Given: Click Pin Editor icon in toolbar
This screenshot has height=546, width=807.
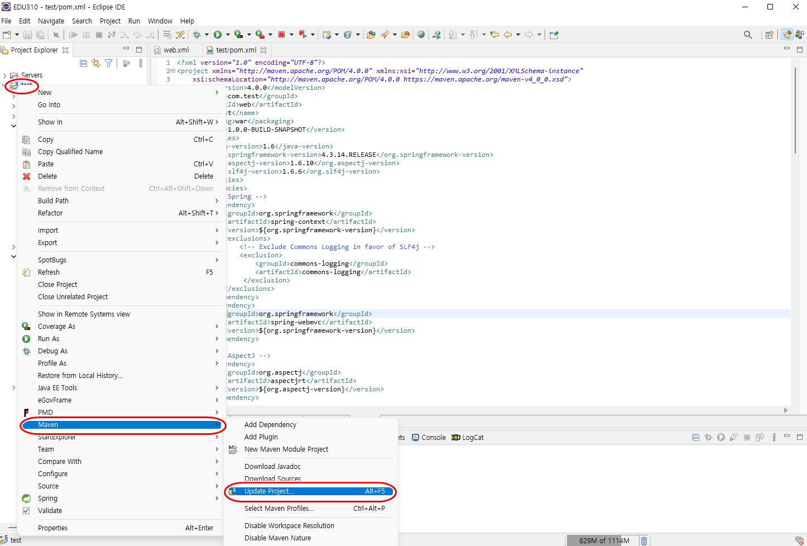Looking at the screenshot, I should pyautogui.click(x=554, y=35).
